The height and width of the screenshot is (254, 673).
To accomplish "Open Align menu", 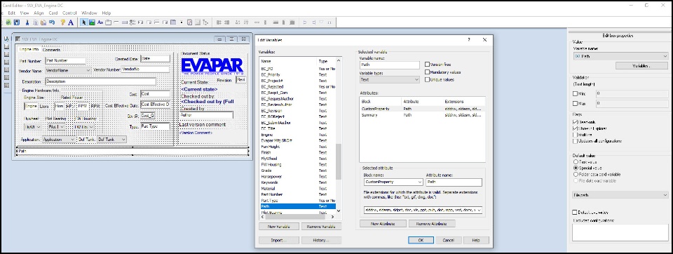I will coord(39,13).
